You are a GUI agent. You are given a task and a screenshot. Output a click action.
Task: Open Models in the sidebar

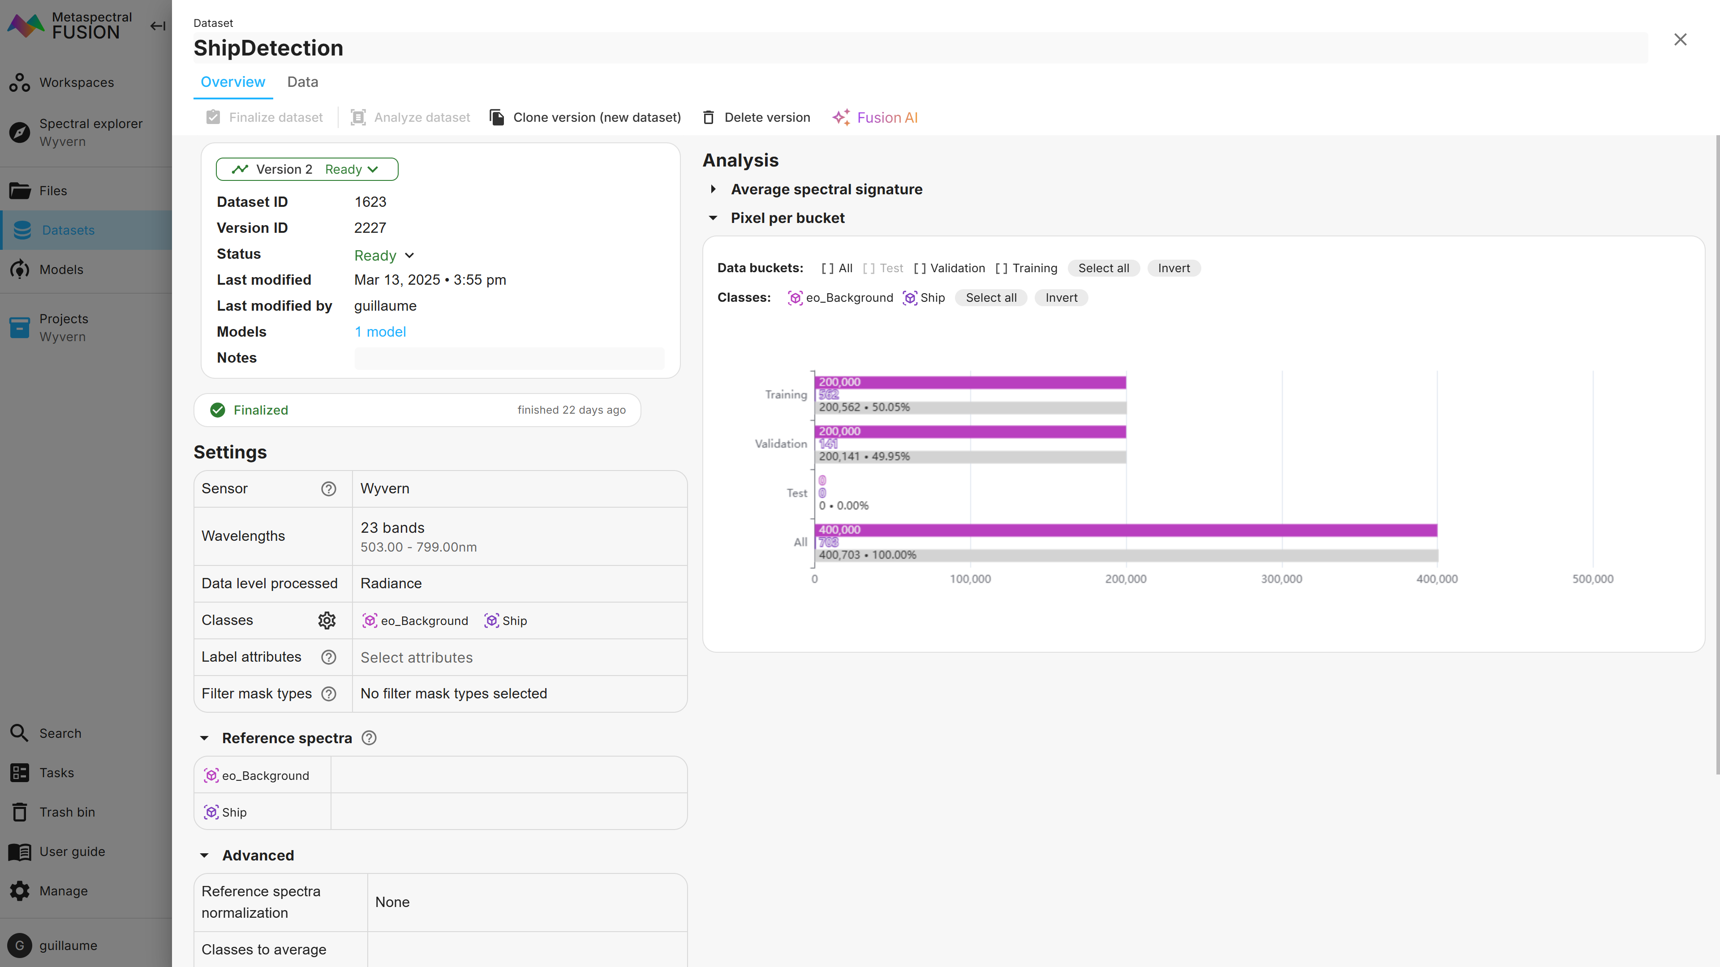(x=61, y=270)
